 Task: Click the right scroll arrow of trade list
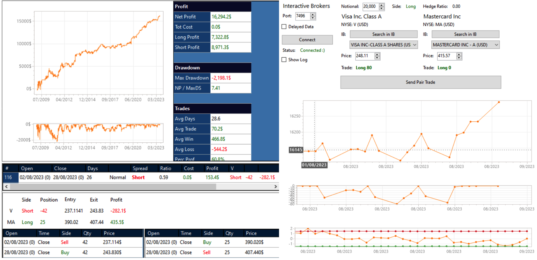click(276, 187)
